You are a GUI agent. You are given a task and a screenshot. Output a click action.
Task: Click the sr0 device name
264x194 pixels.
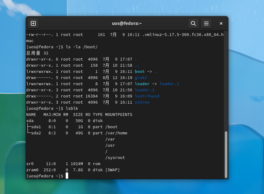coord(30,164)
